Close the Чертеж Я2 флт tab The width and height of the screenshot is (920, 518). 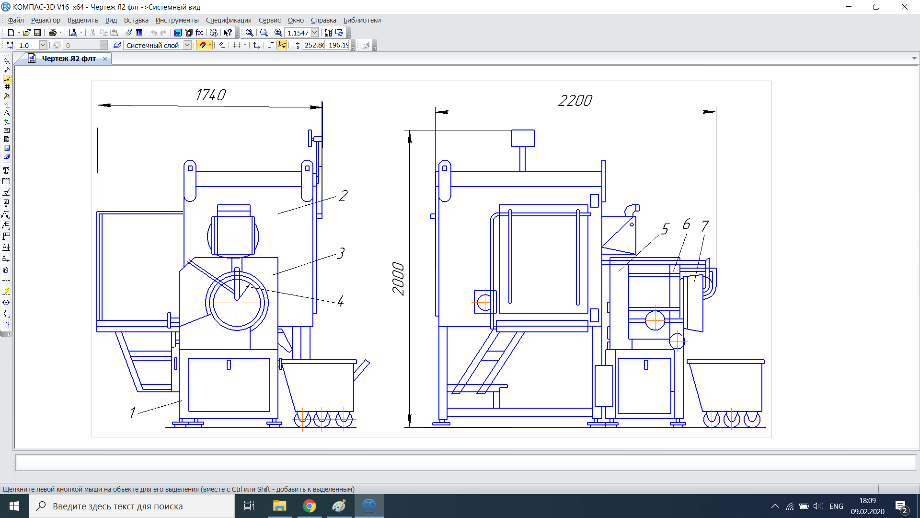(105, 59)
